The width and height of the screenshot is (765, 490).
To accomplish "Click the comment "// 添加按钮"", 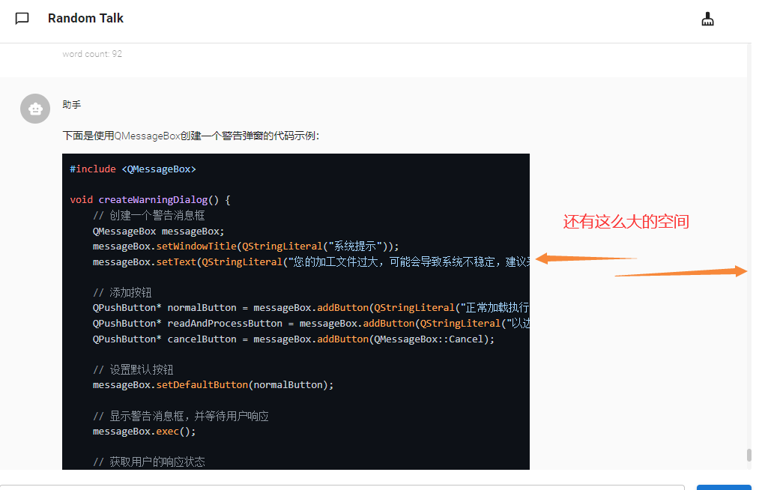I will pos(122,292).
